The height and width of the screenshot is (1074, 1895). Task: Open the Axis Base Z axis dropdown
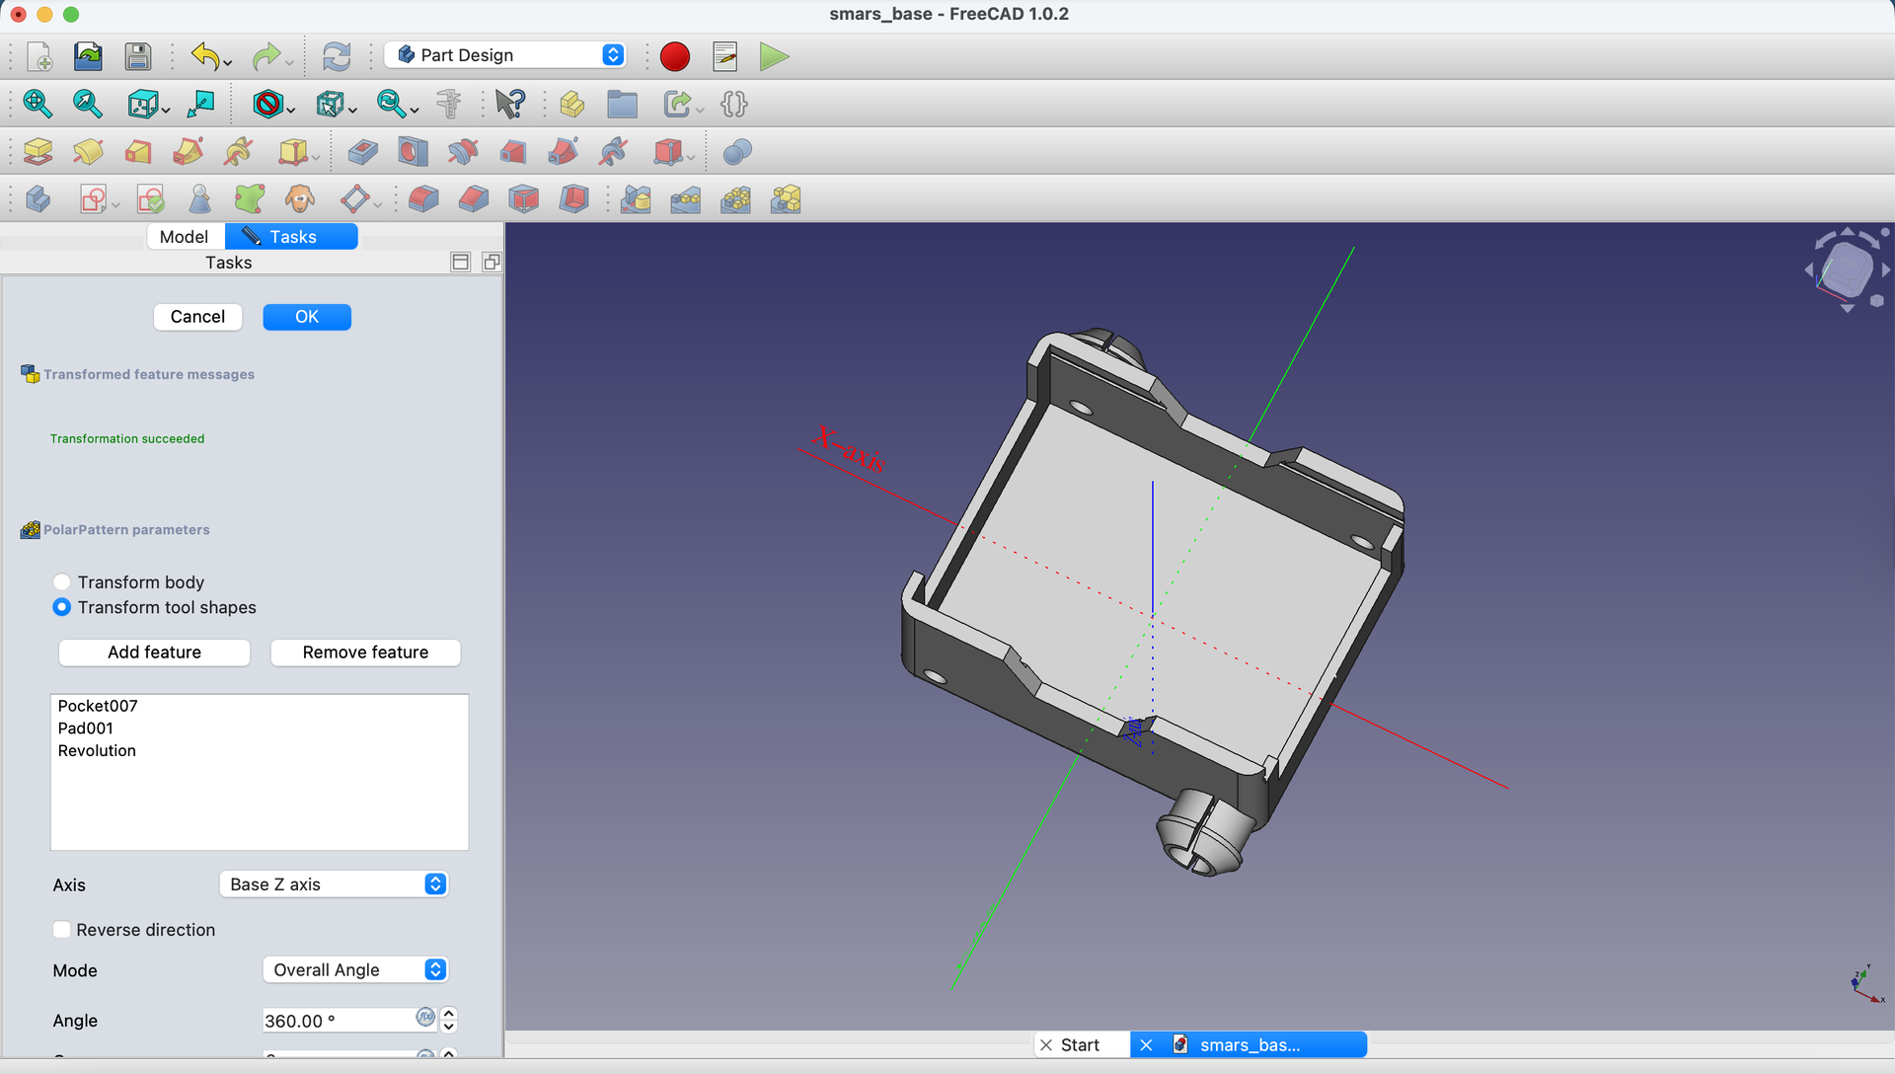(x=334, y=884)
